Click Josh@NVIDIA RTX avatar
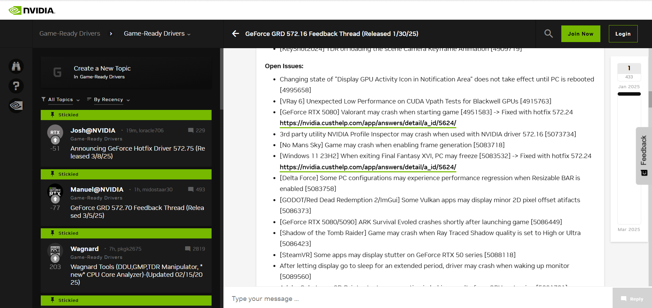This screenshot has height=308, width=652. (55, 132)
